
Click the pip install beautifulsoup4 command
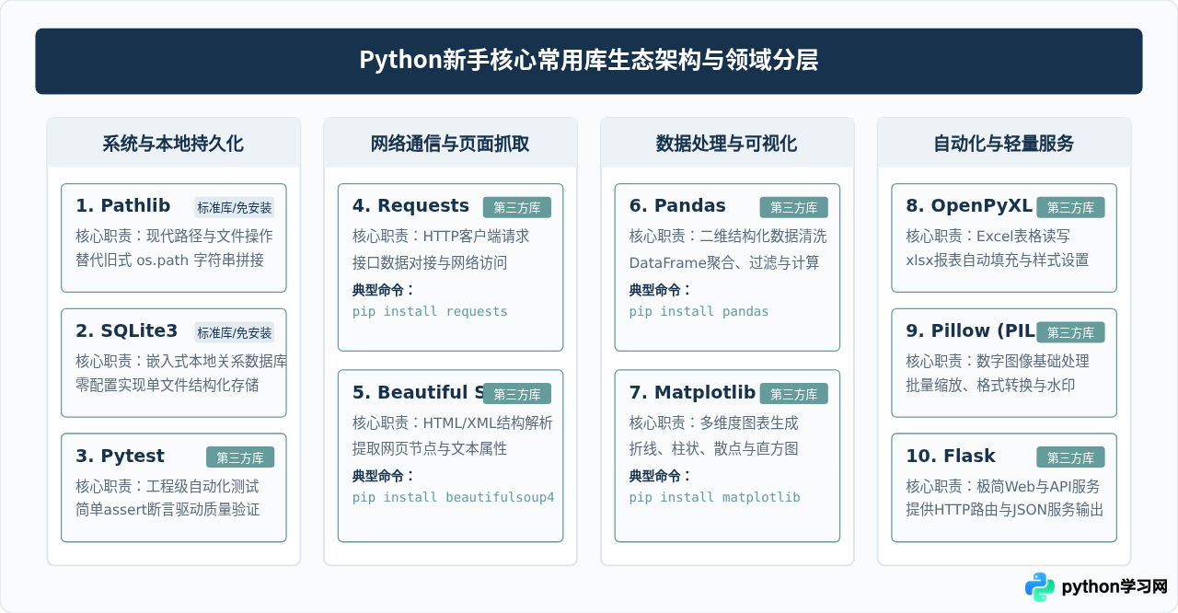coord(454,498)
